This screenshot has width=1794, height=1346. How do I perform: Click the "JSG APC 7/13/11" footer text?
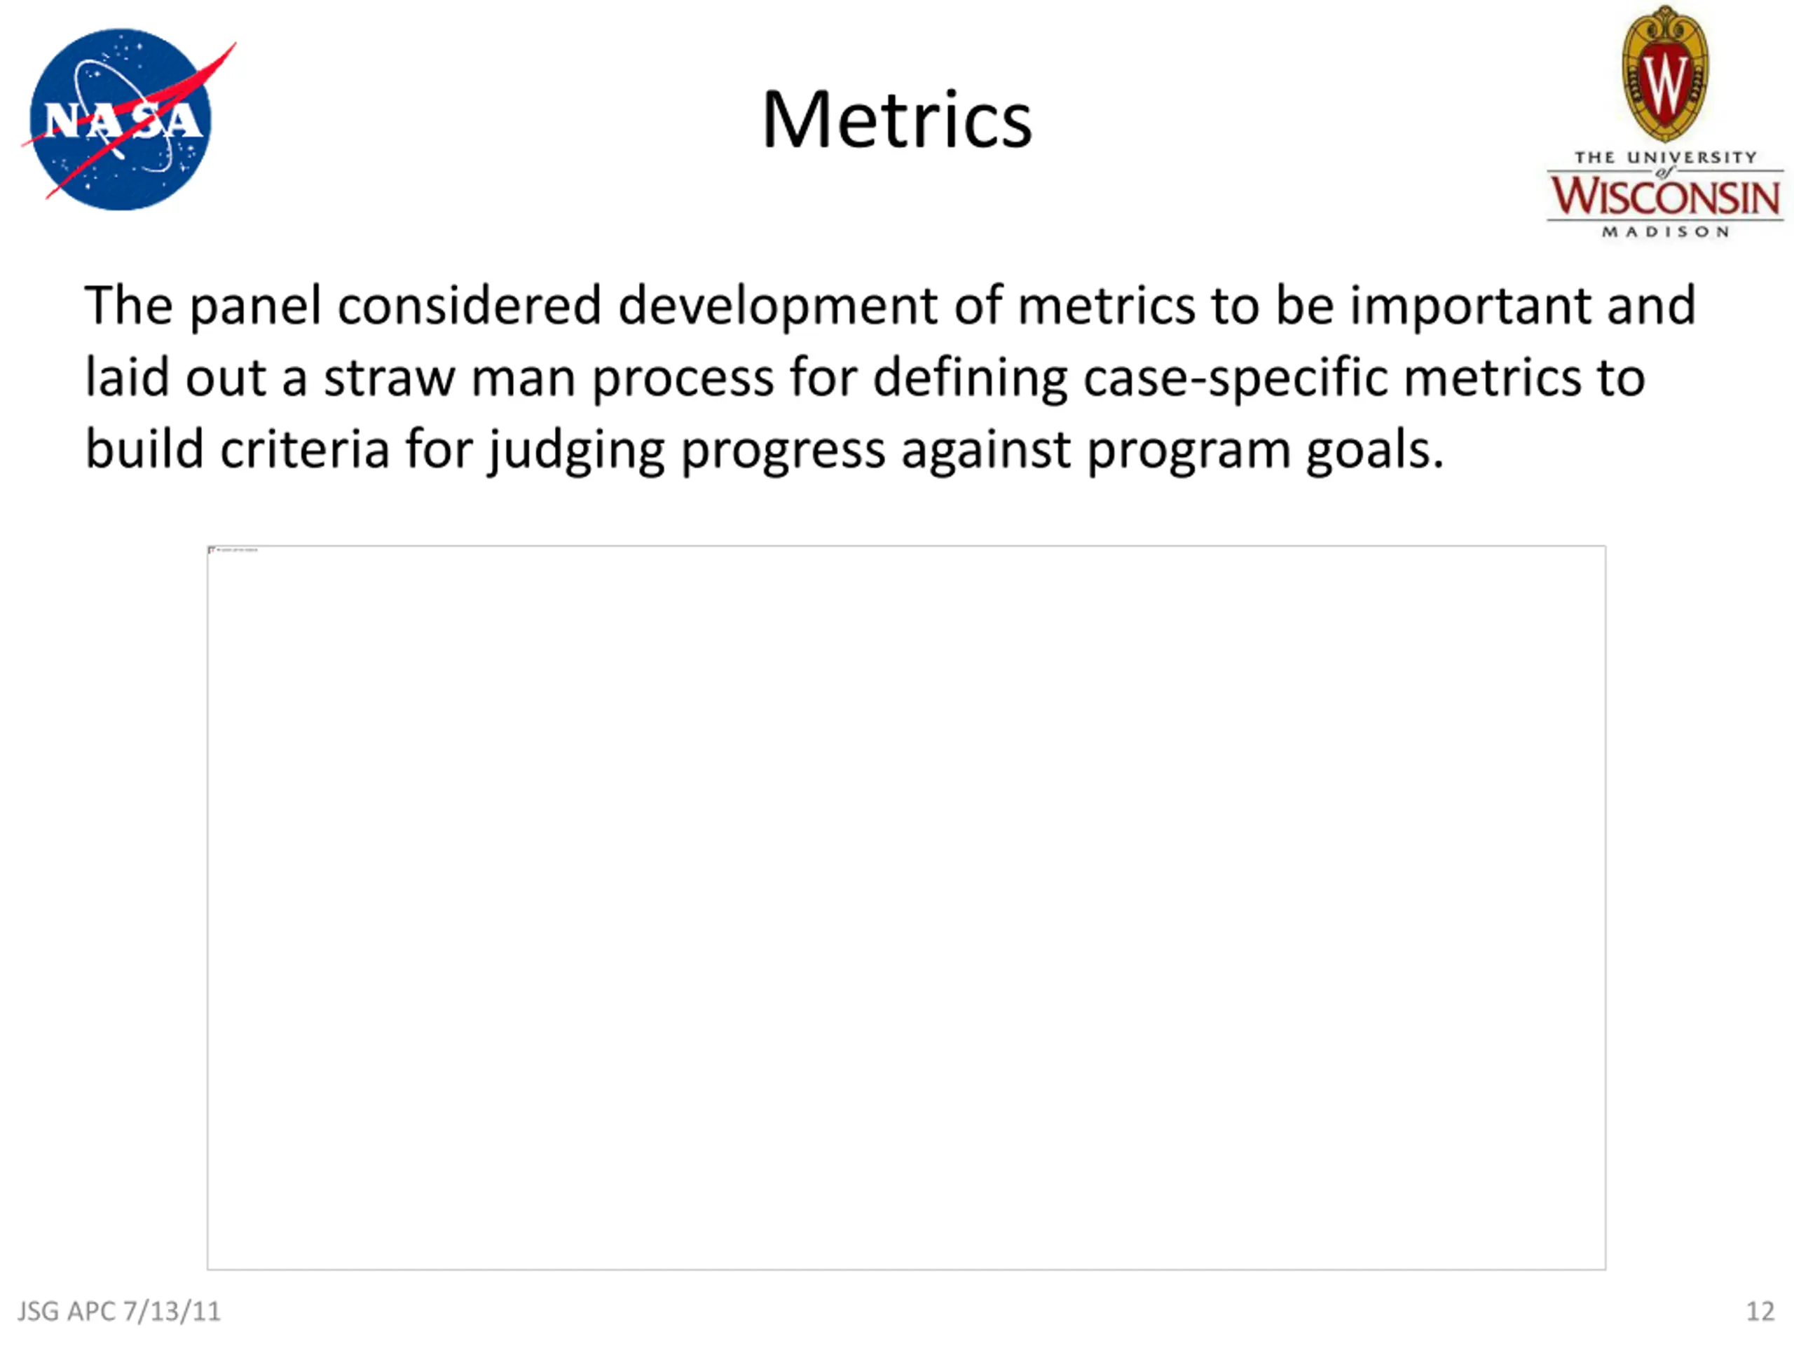(x=119, y=1311)
